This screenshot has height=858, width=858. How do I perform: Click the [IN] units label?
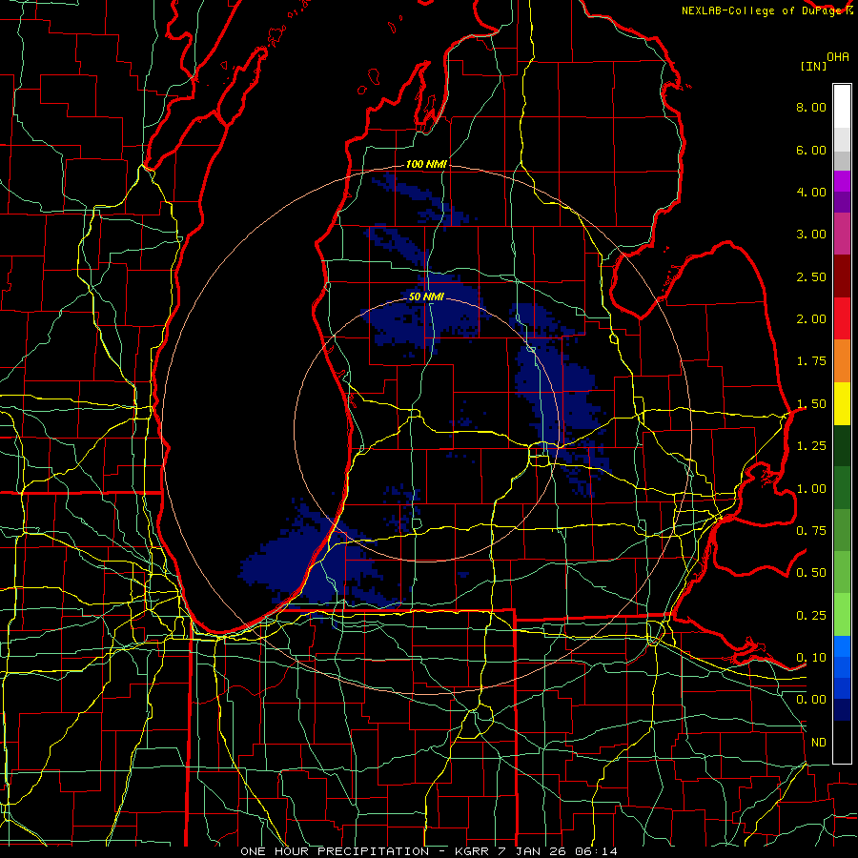click(814, 66)
